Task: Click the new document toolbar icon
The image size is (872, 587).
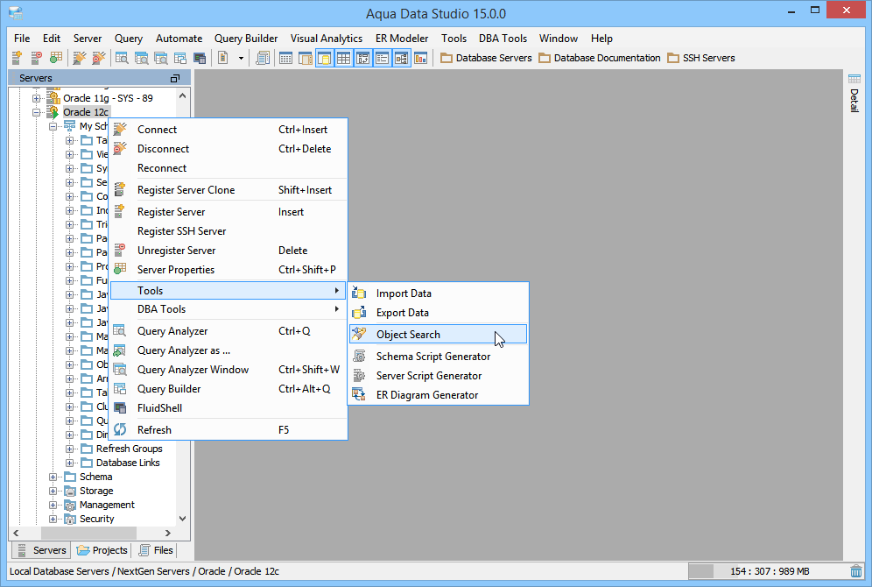Action: 223,58
